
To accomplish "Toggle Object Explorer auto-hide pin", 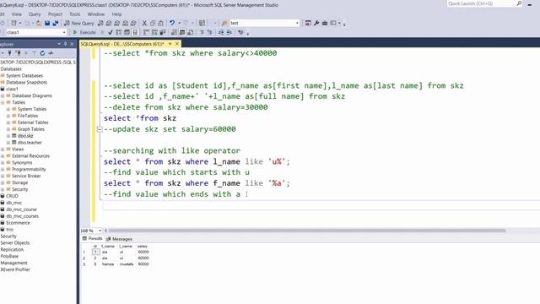I will tap(66, 44).
